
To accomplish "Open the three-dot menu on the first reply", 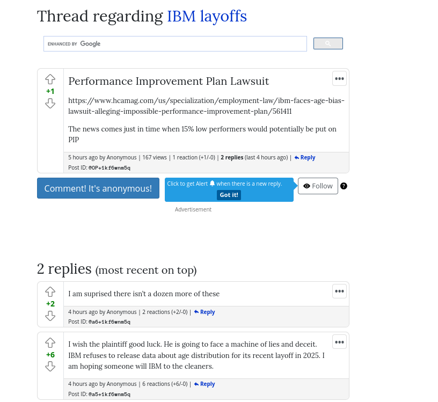I will (339, 291).
